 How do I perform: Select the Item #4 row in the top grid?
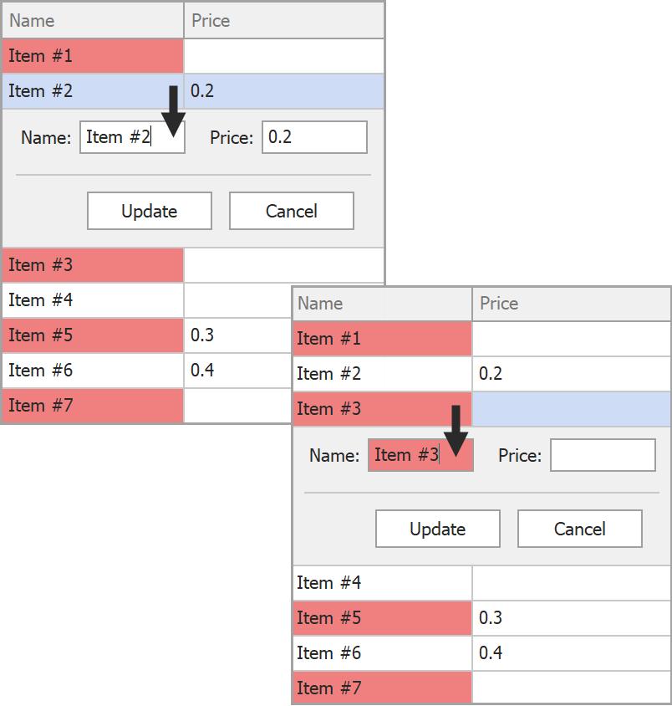coord(92,299)
